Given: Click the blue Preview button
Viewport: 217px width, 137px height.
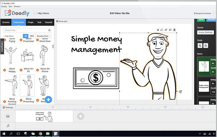Looking at the screenshot, I should [211, 20].
